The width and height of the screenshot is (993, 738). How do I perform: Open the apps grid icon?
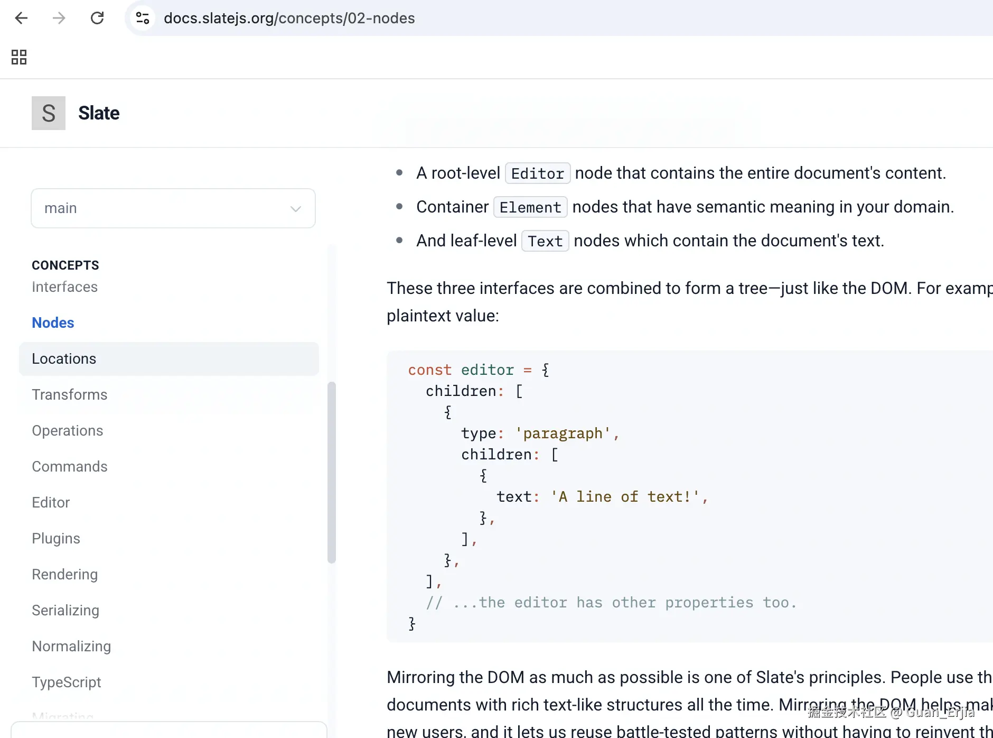(x=19, y=57)
